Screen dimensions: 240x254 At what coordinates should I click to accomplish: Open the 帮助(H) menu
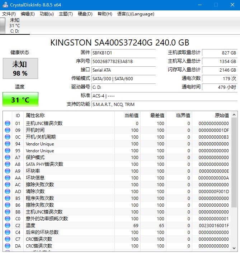click(105, 14)
